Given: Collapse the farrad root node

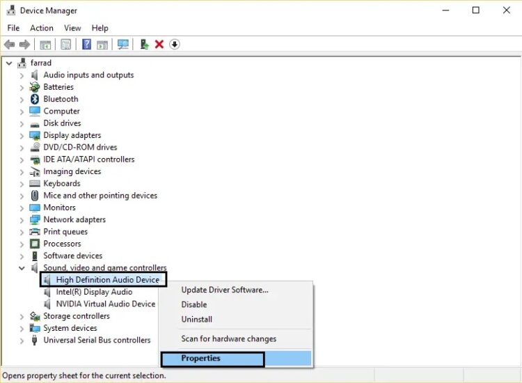Looking at the screenshot, I should point(9,63).
